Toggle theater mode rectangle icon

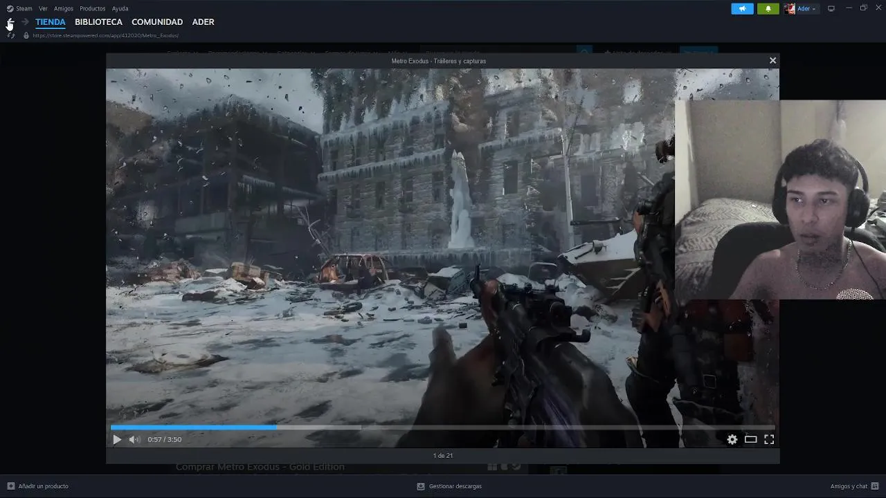point(750,439)
